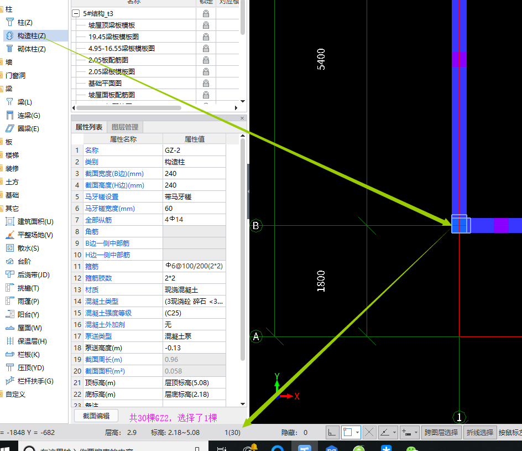Image resolution: width=522 pixels, height=451 pixels.
Task: Toggle the crosshair snap icon in status bar
Action: (369, 432)
